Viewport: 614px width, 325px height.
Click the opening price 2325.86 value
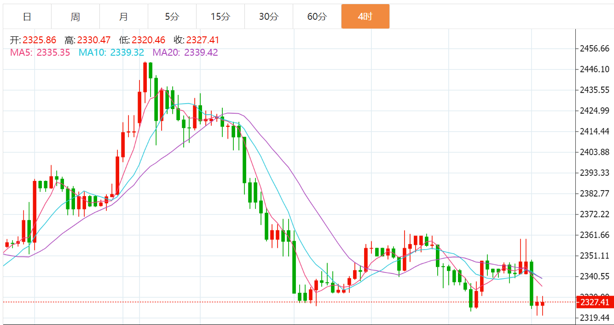[x=39, y=41]
